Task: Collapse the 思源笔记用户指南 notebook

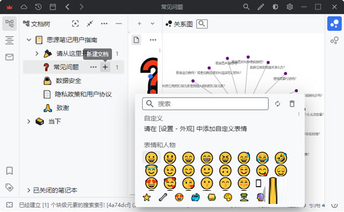Action: [29, 40]
